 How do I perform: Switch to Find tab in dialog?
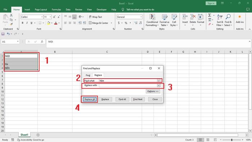(88, 75)
